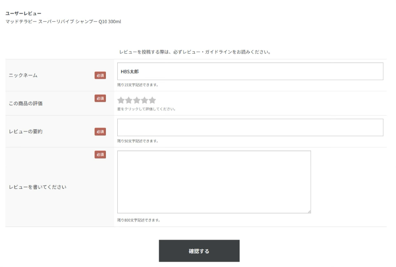Image resolution: width=396 pixels, height=267 pixels.
Task: Rate the product five stars
Action: 152,101
